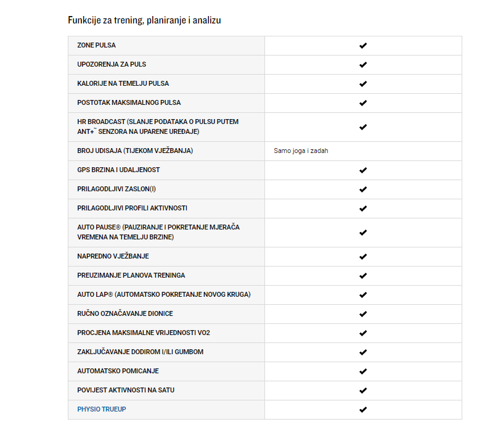490x435 pixels.
Task: Click checkmark for PRILAGODLJIVI PROFILI AKTIVNOSTI
Action: click(x=363, y=209)
